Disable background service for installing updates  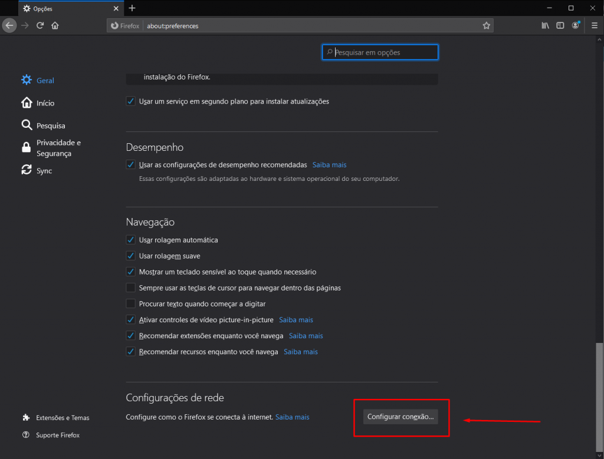(x=131, y=101)
